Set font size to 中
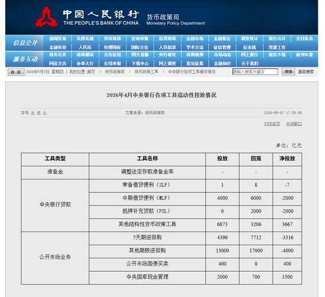The height and width of the screenshot is (297, 325). pos(39,113)
